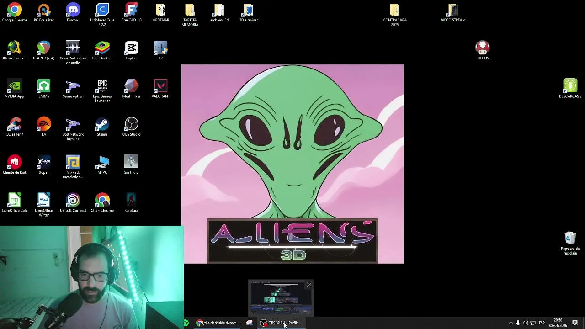
Task: Launch UltiMaker Cura 5.2.2
Action: click(x=102, y=15)
